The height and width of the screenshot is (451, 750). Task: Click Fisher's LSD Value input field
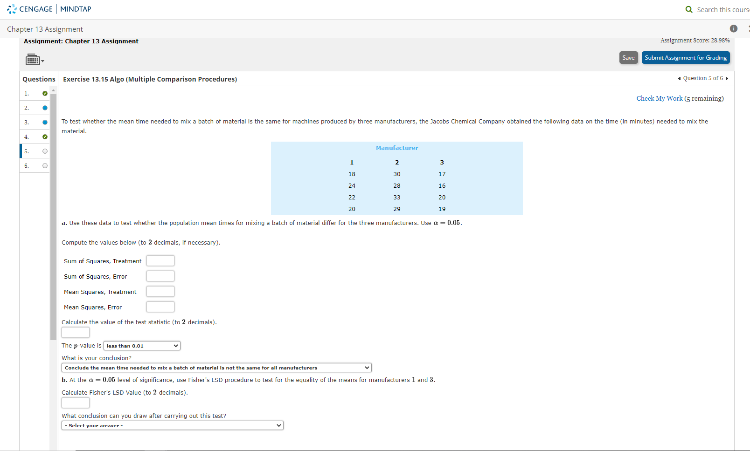click(76, 403)
